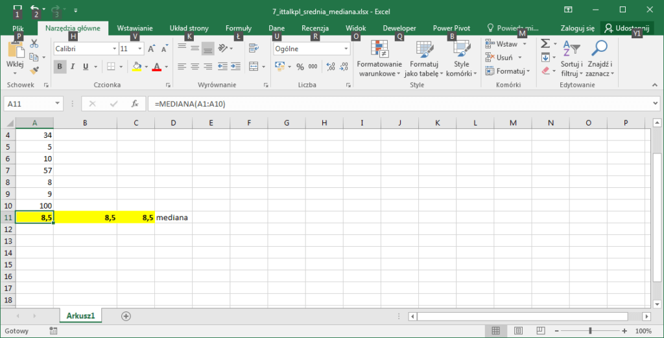Align text to top icon
This screenshot has width=664, height=338.
(x=182, y=48)
